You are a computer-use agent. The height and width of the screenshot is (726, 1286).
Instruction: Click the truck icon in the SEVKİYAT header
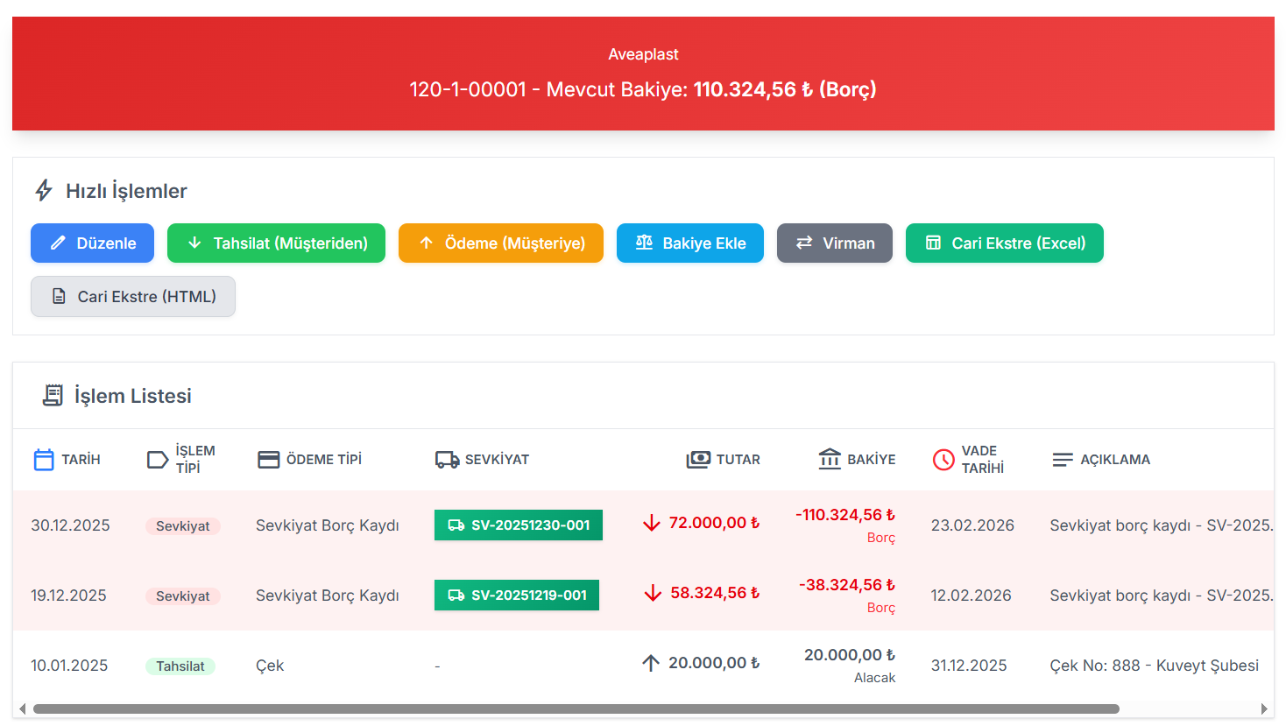(x=447, y=458)
